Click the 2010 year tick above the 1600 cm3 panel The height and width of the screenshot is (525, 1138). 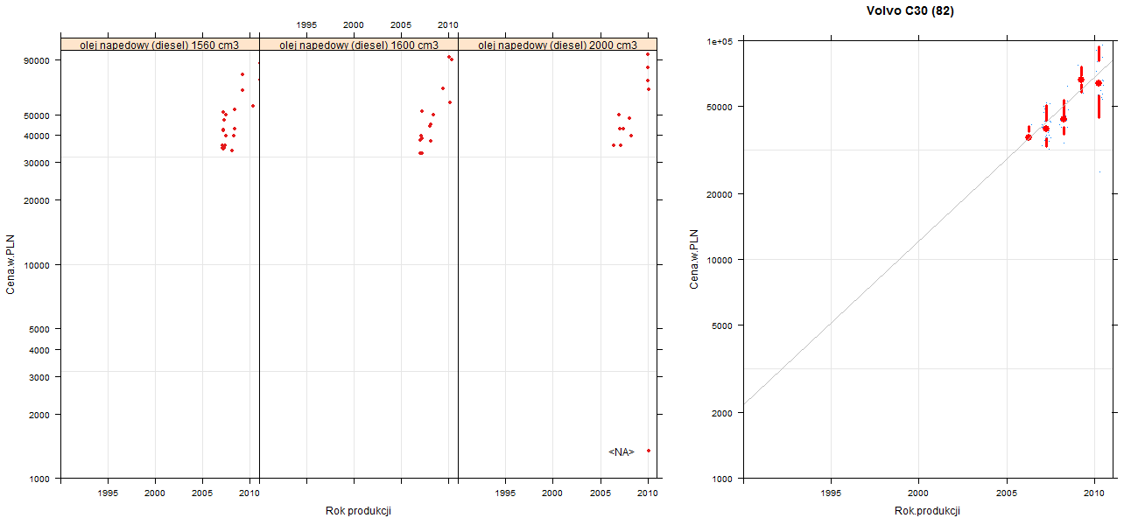pyautogui.click(x=448, y=24)
